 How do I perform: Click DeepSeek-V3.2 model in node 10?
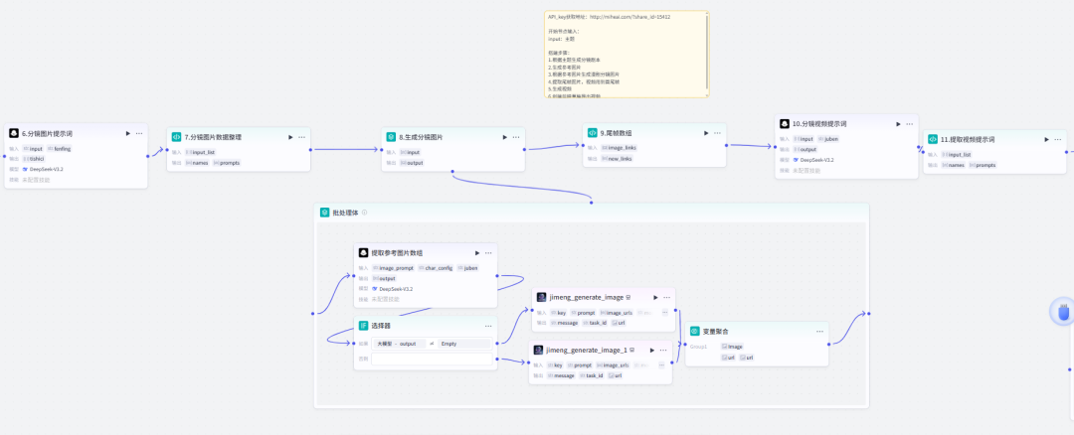[x=814, y=159]
